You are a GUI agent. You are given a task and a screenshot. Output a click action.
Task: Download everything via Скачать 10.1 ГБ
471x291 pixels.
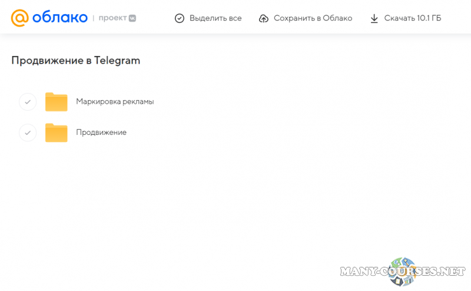tap(412, 18)
